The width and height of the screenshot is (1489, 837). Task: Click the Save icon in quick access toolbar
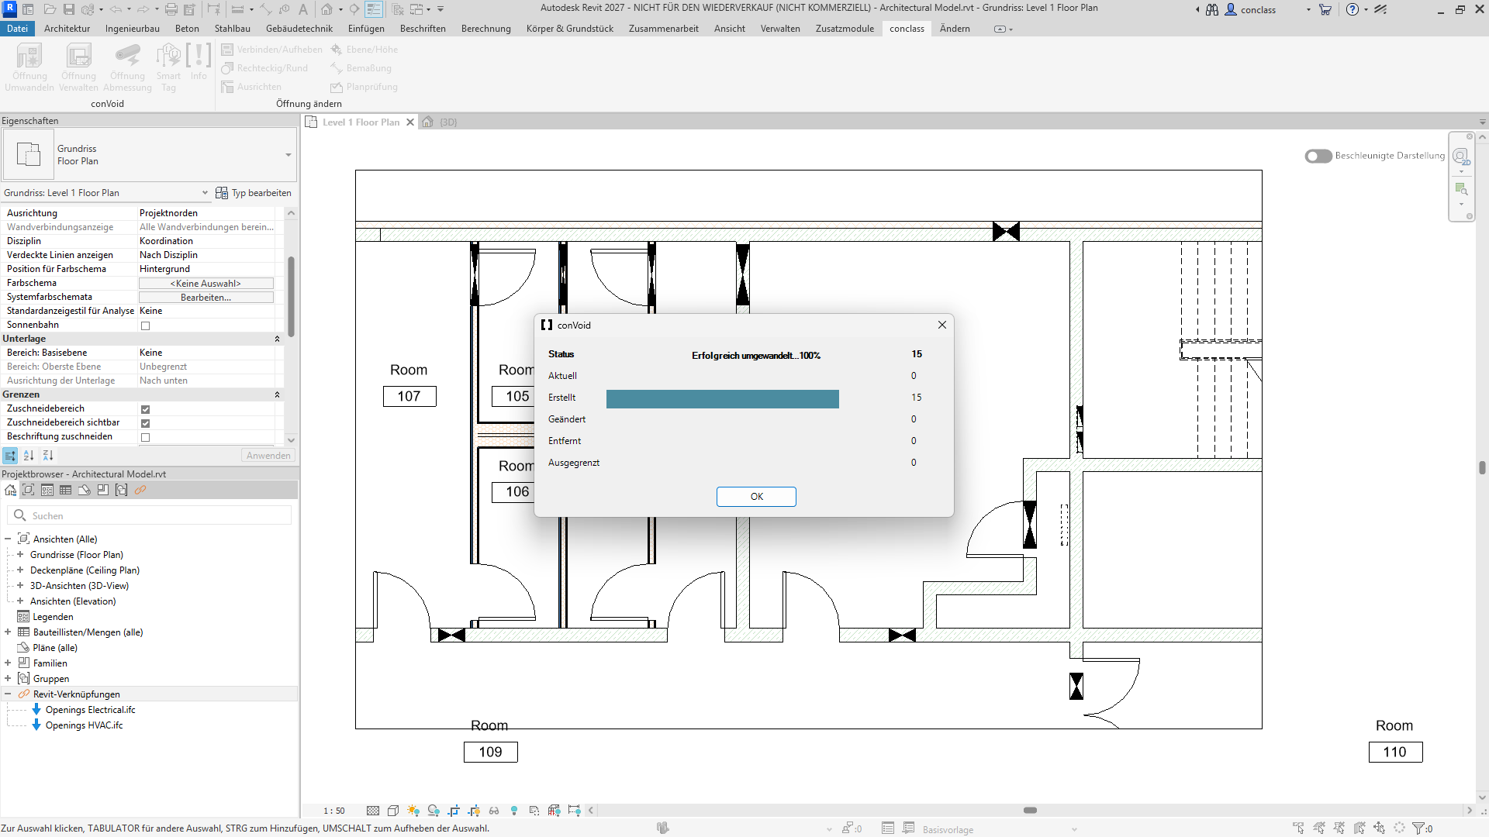click(69, 9)
